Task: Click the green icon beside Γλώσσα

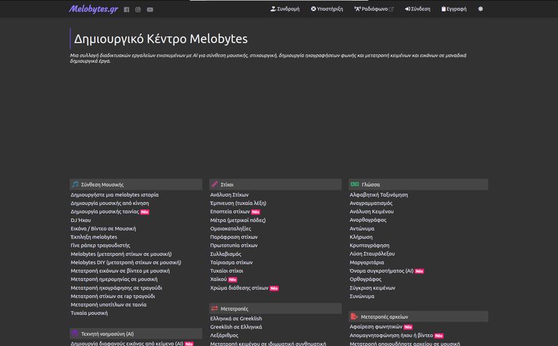Action: tap(354, 184)
